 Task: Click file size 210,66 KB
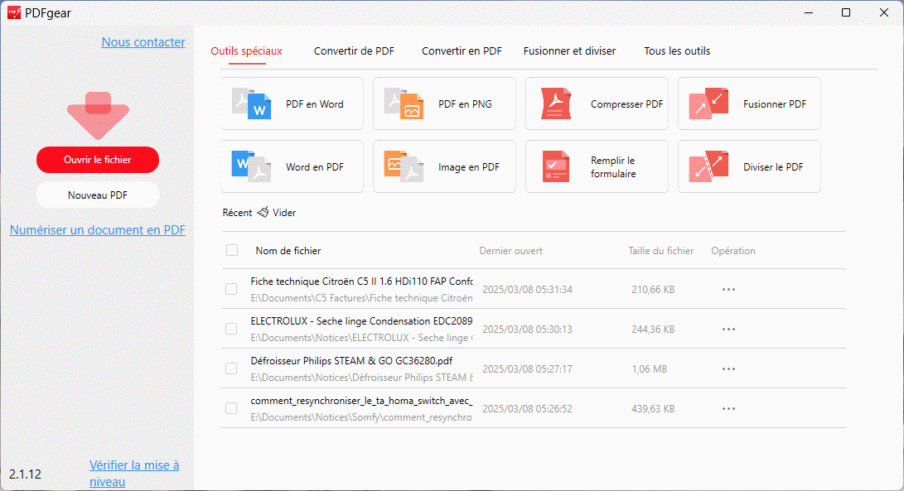653,289
